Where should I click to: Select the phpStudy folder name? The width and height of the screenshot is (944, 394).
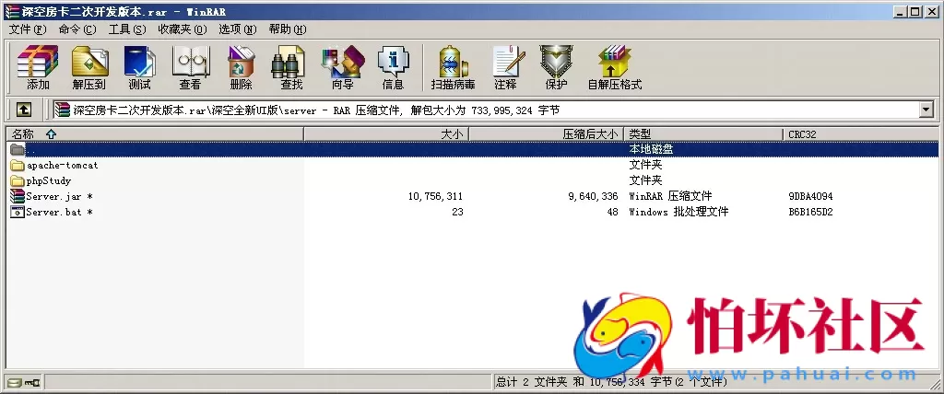[49, 180]
